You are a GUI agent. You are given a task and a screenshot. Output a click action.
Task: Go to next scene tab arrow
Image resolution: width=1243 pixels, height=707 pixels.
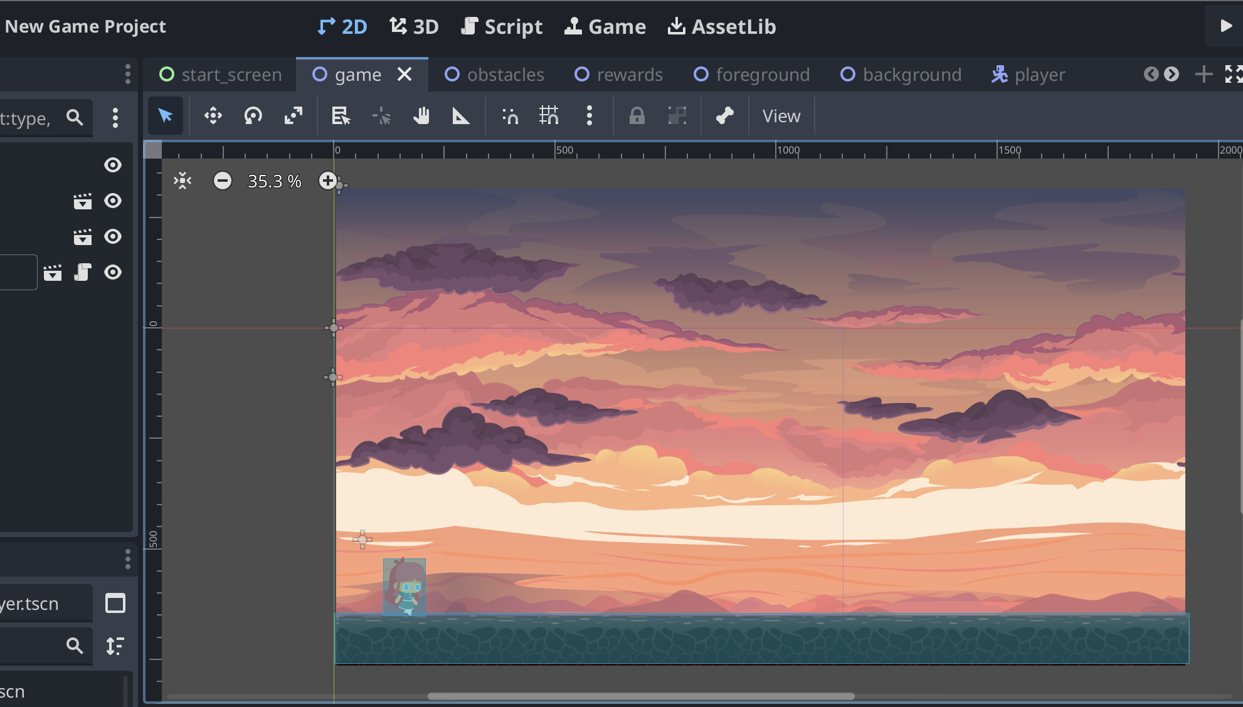click(x=1172, y=74)
